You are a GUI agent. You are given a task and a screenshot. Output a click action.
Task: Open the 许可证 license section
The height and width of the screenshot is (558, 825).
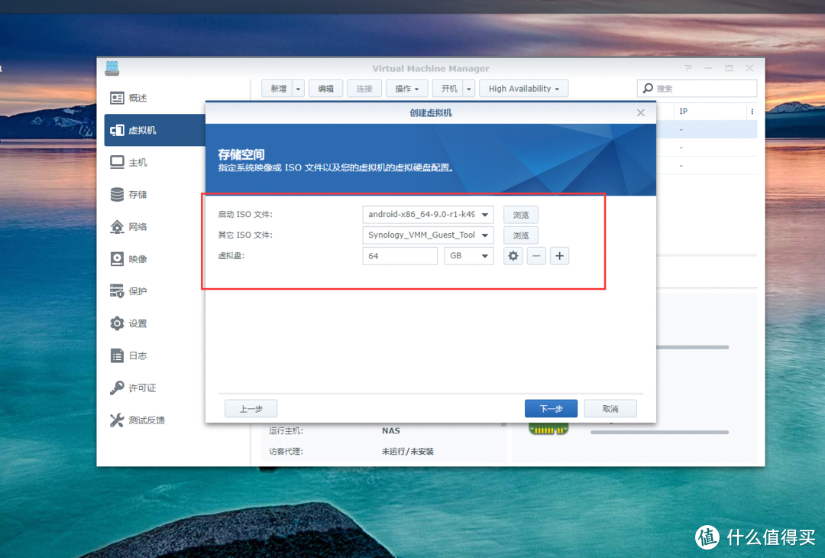click(133, 388)
